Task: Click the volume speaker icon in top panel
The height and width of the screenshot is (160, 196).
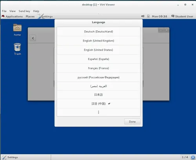Action: (x=143, y=16)
